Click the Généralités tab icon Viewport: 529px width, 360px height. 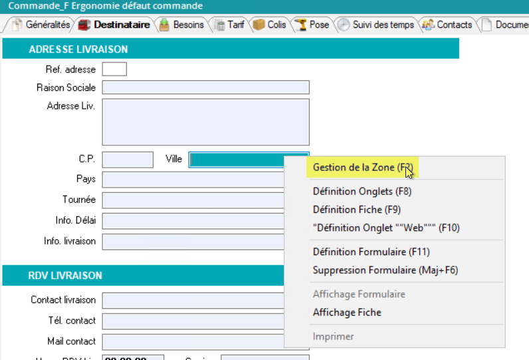[17, 25]
